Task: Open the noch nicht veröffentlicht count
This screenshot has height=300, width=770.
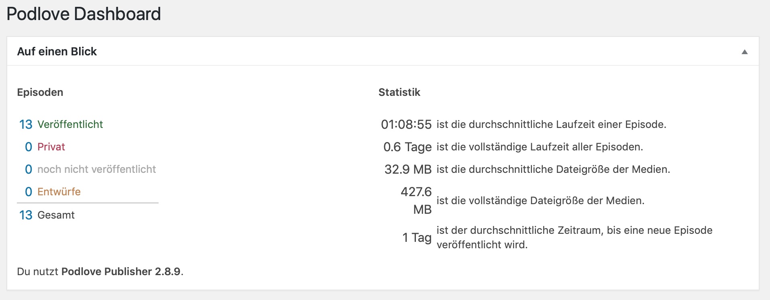Action: tap(29, 169)
